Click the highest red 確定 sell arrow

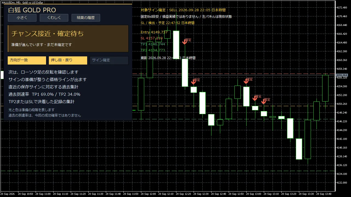pyautogui.click(x=185, y=42)
